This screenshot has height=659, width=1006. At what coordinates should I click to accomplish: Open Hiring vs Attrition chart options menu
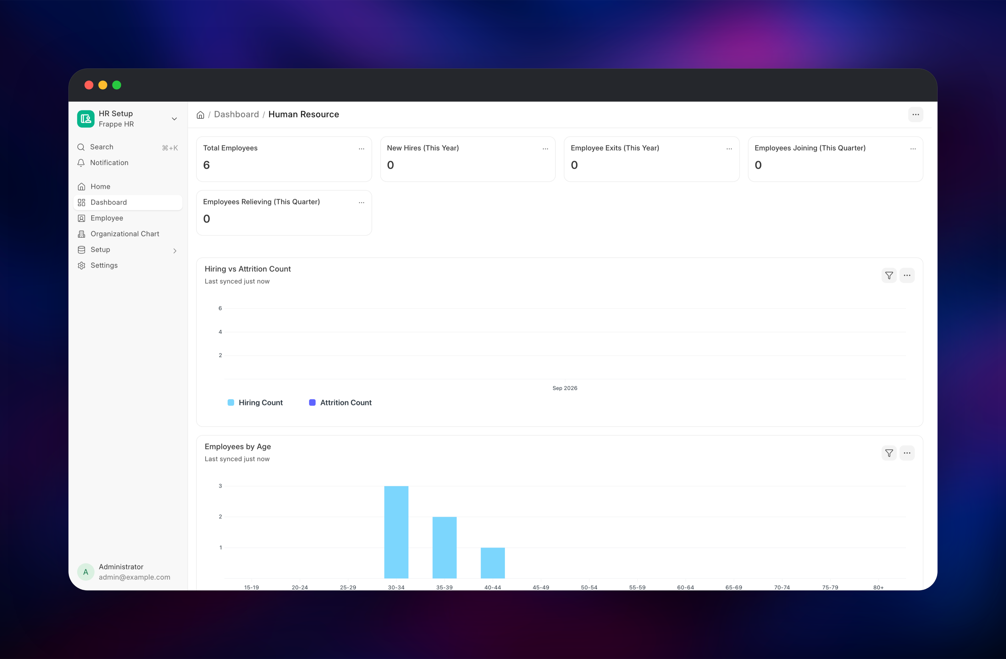907,275
